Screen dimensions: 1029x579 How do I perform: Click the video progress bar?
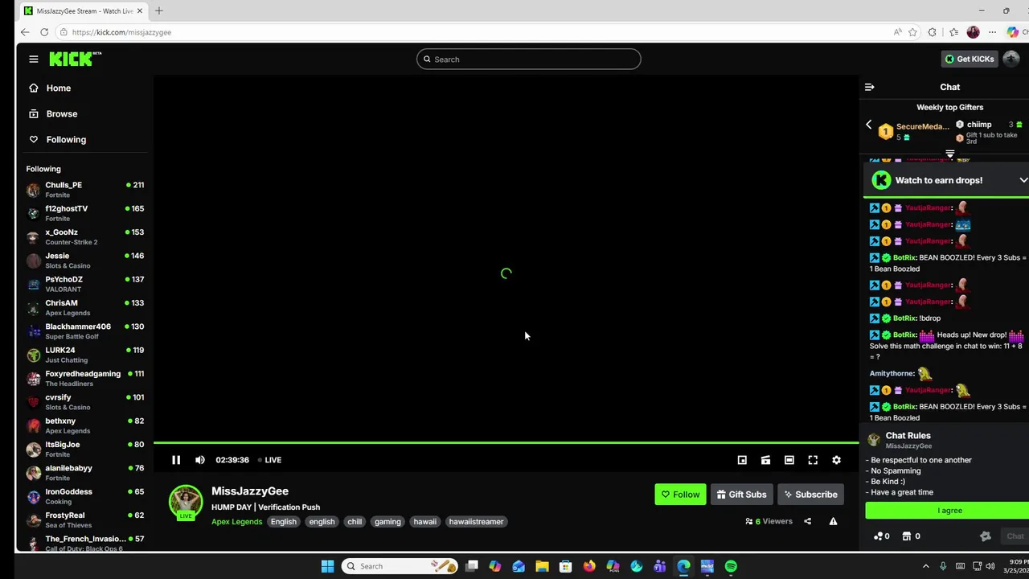coord(506,443)
